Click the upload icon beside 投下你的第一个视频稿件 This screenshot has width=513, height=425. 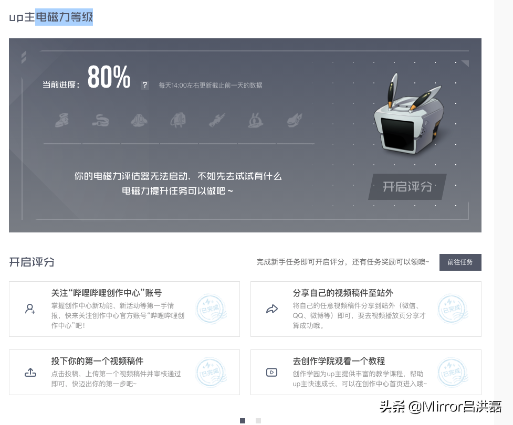(x=30, y=372)
